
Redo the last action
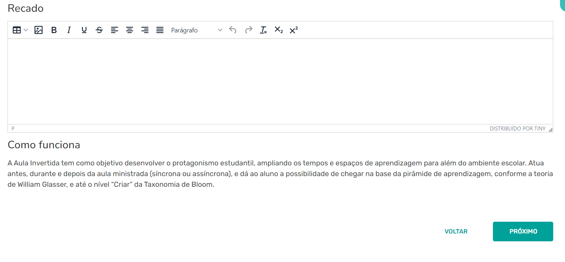248,30
